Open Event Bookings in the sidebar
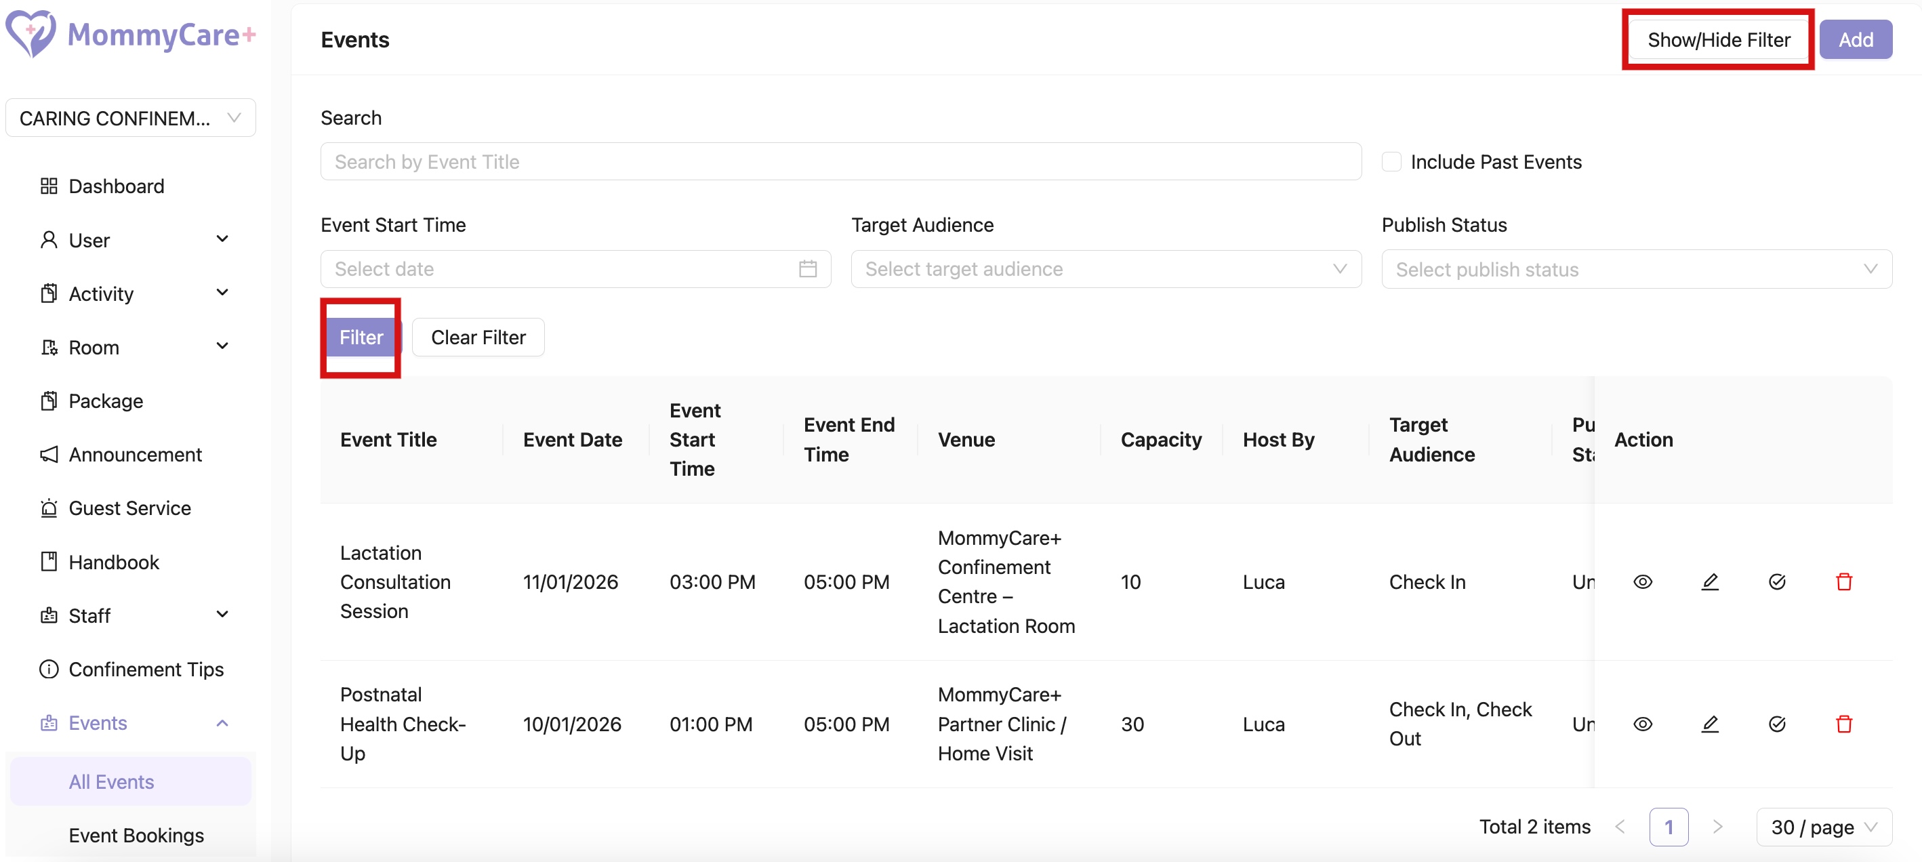 [136, 835]
